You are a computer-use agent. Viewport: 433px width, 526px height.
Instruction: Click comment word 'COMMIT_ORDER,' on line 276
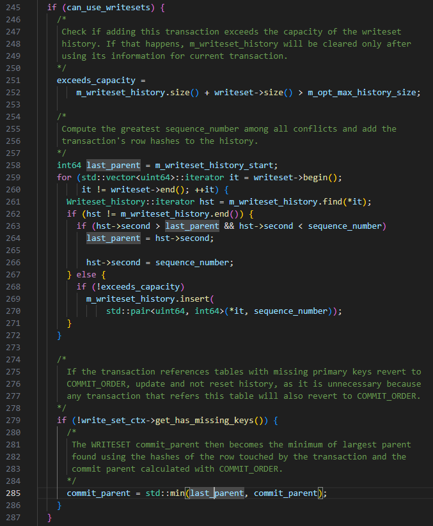(x=98, y=384)
